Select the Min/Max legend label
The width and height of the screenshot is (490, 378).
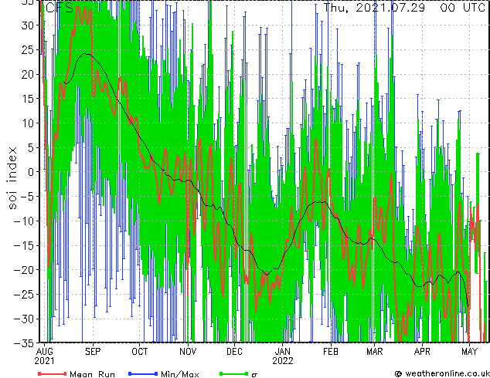(179, 374)
